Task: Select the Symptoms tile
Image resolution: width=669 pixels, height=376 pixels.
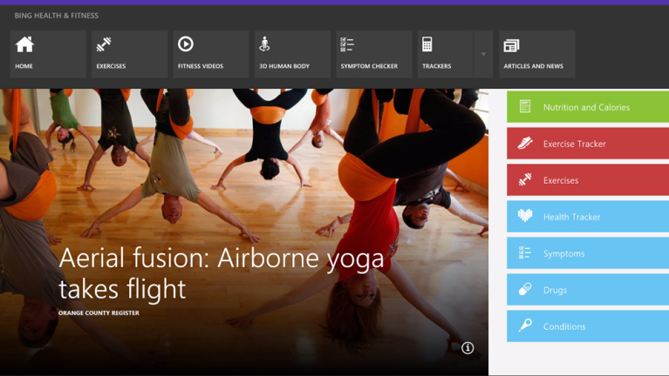Action: [587, 253]
